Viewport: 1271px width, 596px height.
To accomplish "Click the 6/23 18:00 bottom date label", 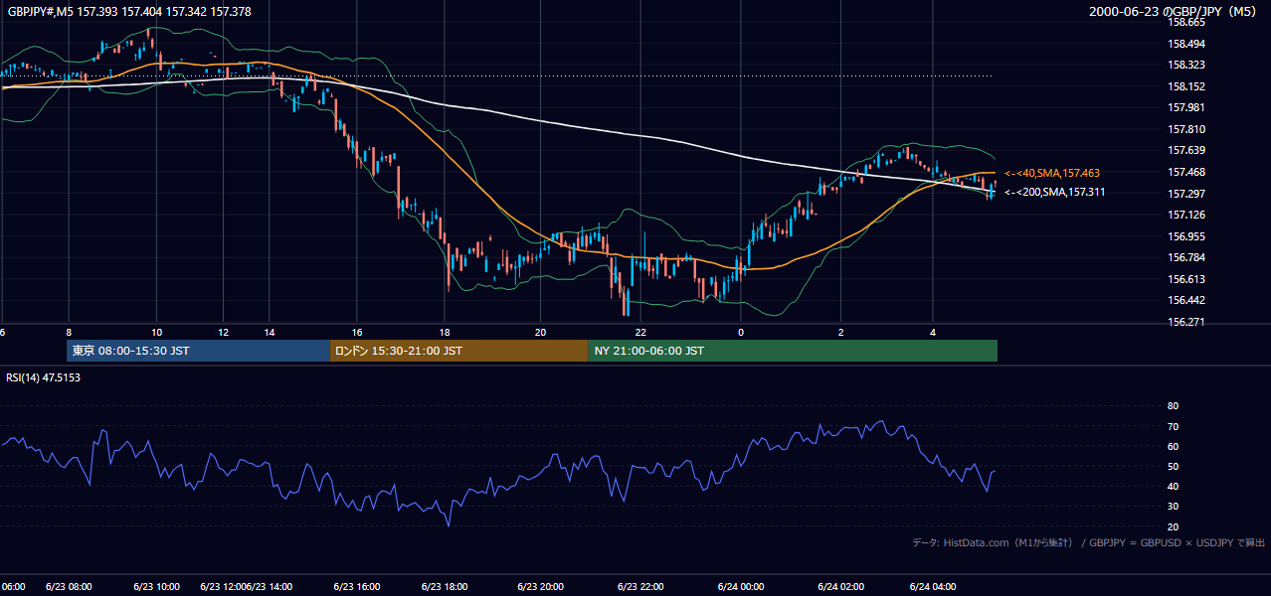I will tap(447, 587).
